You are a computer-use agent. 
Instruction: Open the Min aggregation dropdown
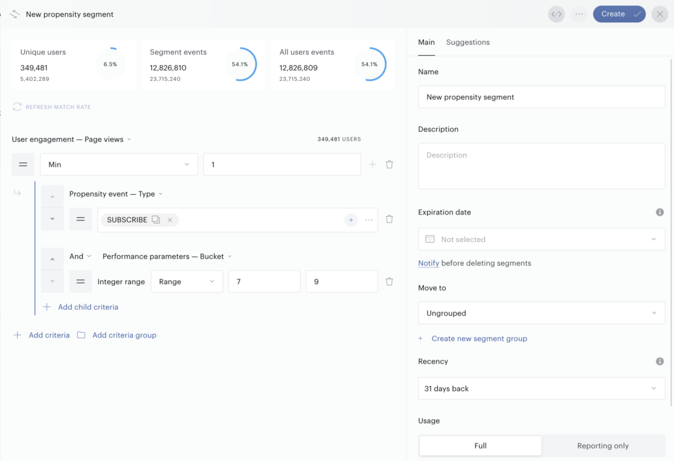coord(118,164)
